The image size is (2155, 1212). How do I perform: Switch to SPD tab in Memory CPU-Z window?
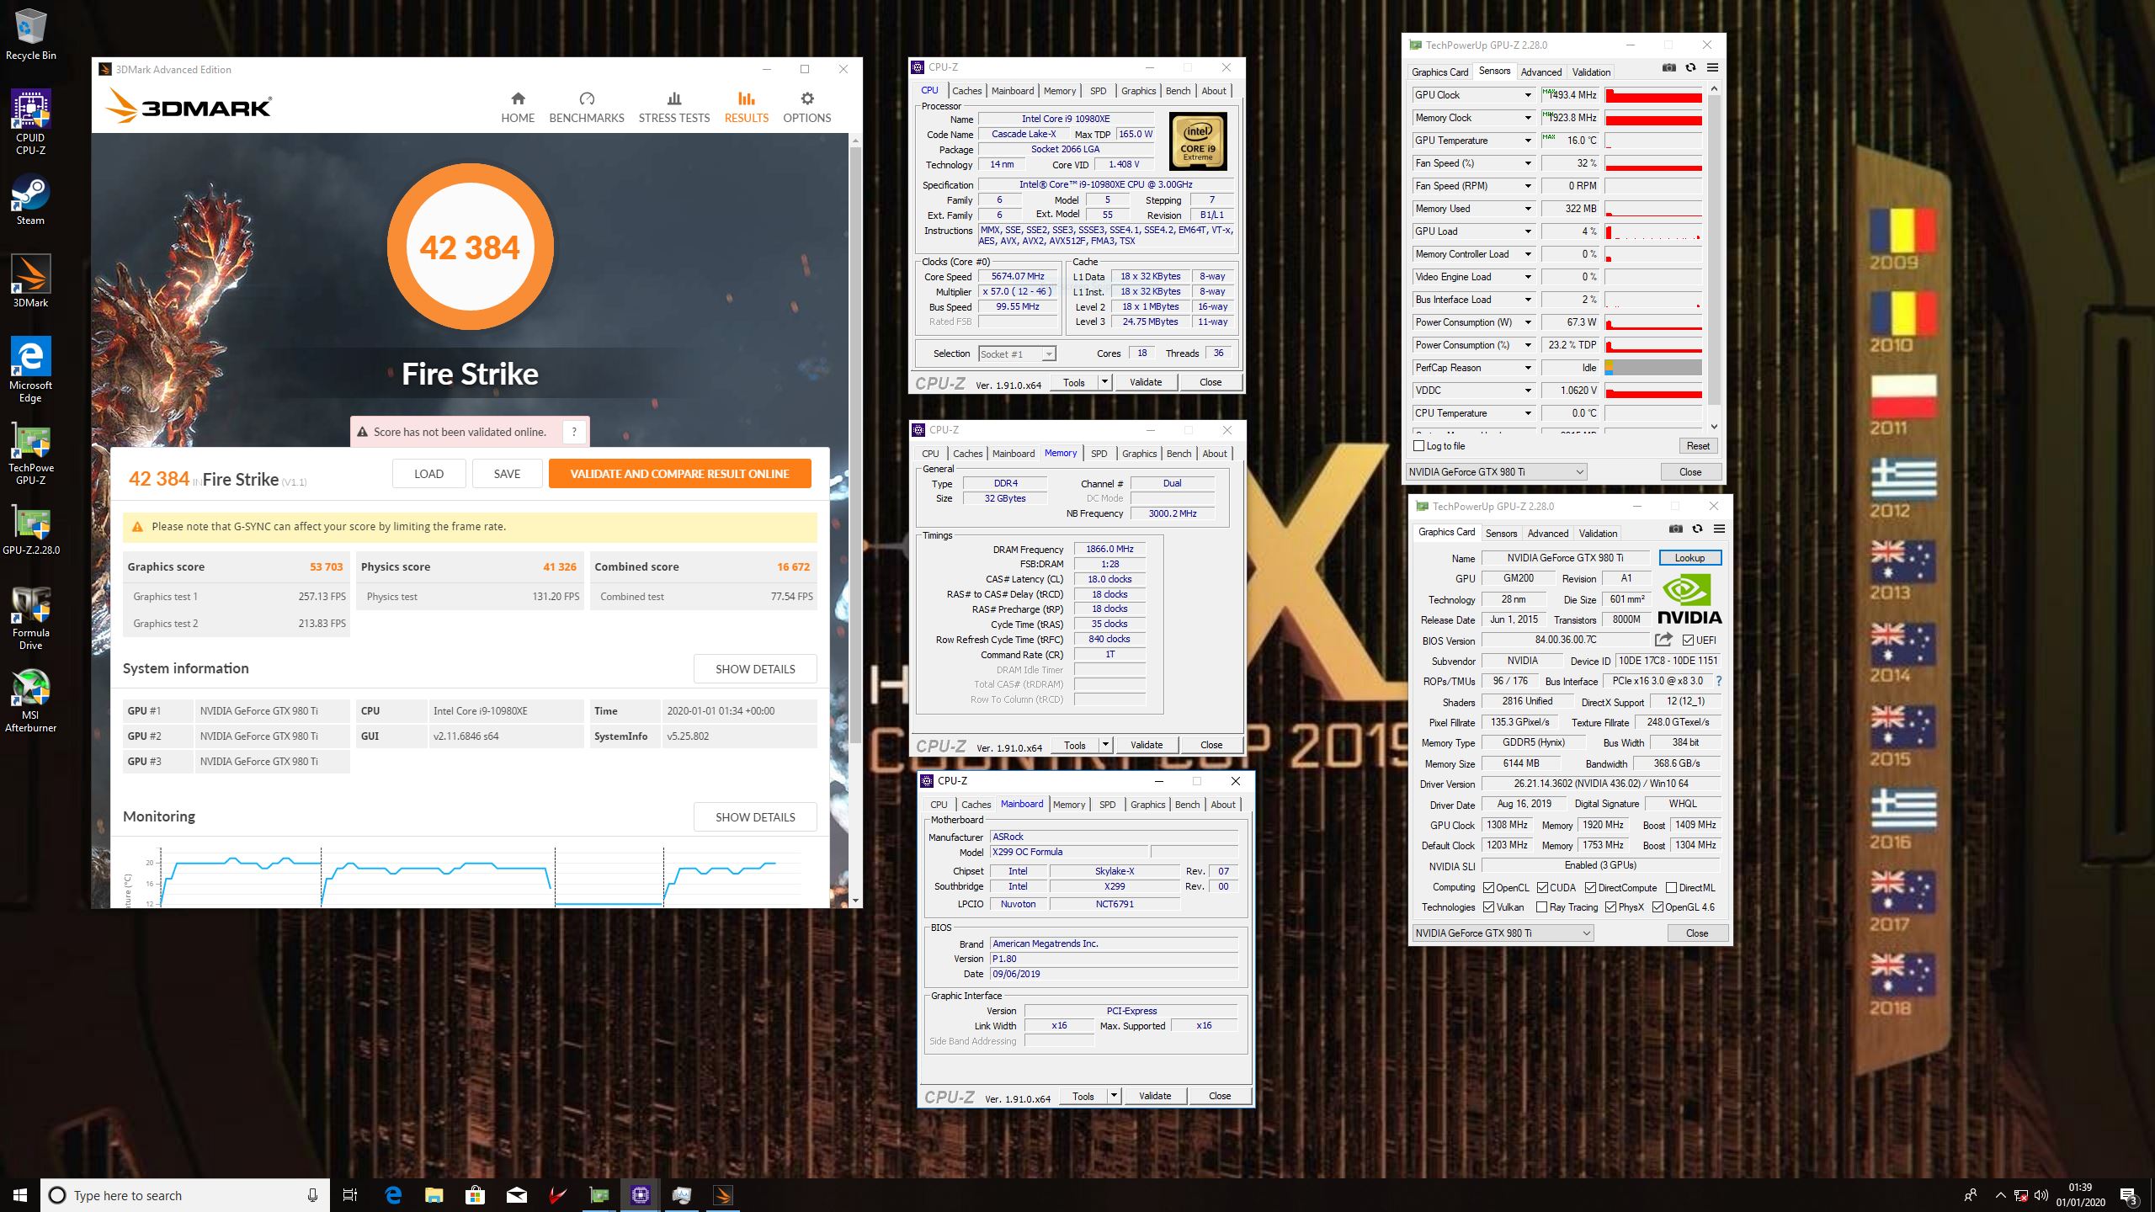point(1099,453)
